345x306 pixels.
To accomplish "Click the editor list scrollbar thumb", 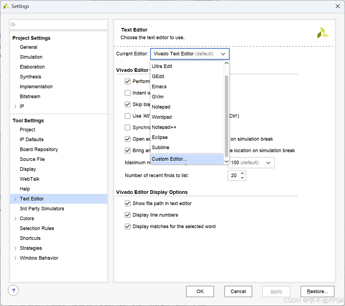I will (226, 116).
